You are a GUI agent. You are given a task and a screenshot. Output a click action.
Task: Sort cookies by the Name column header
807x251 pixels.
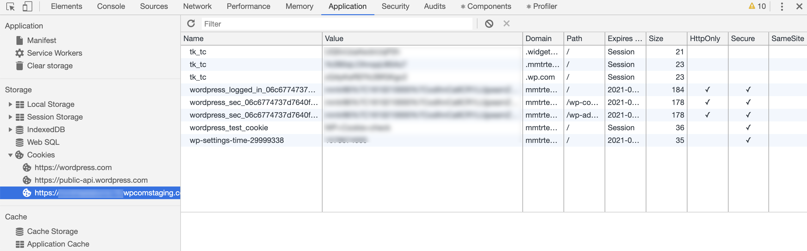click(251, 39)
